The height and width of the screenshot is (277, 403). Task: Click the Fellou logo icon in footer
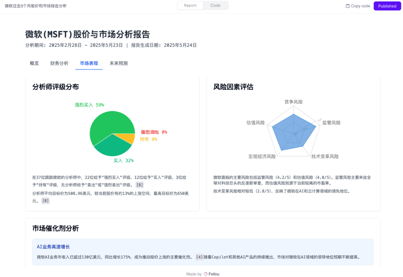(206, 274)
